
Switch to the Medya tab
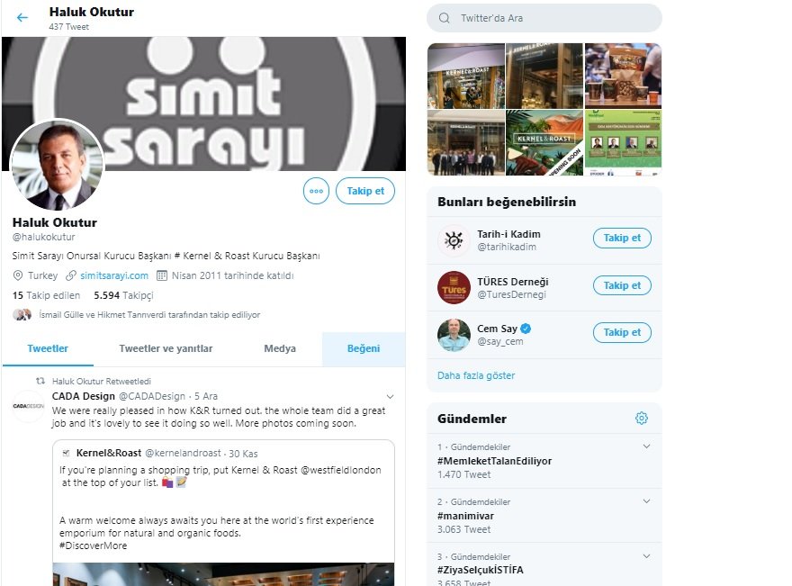click(x=280, y=348)
